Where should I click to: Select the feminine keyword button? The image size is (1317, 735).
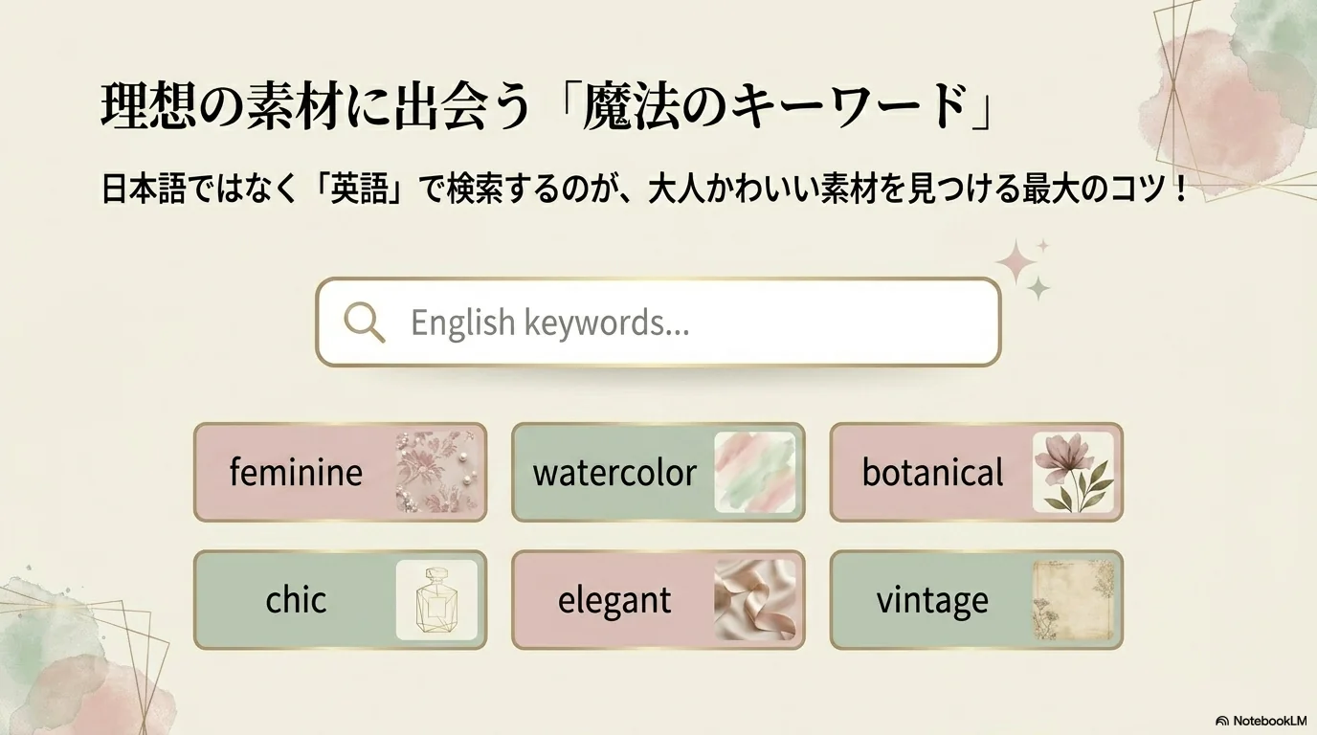(x=340, y=473)
